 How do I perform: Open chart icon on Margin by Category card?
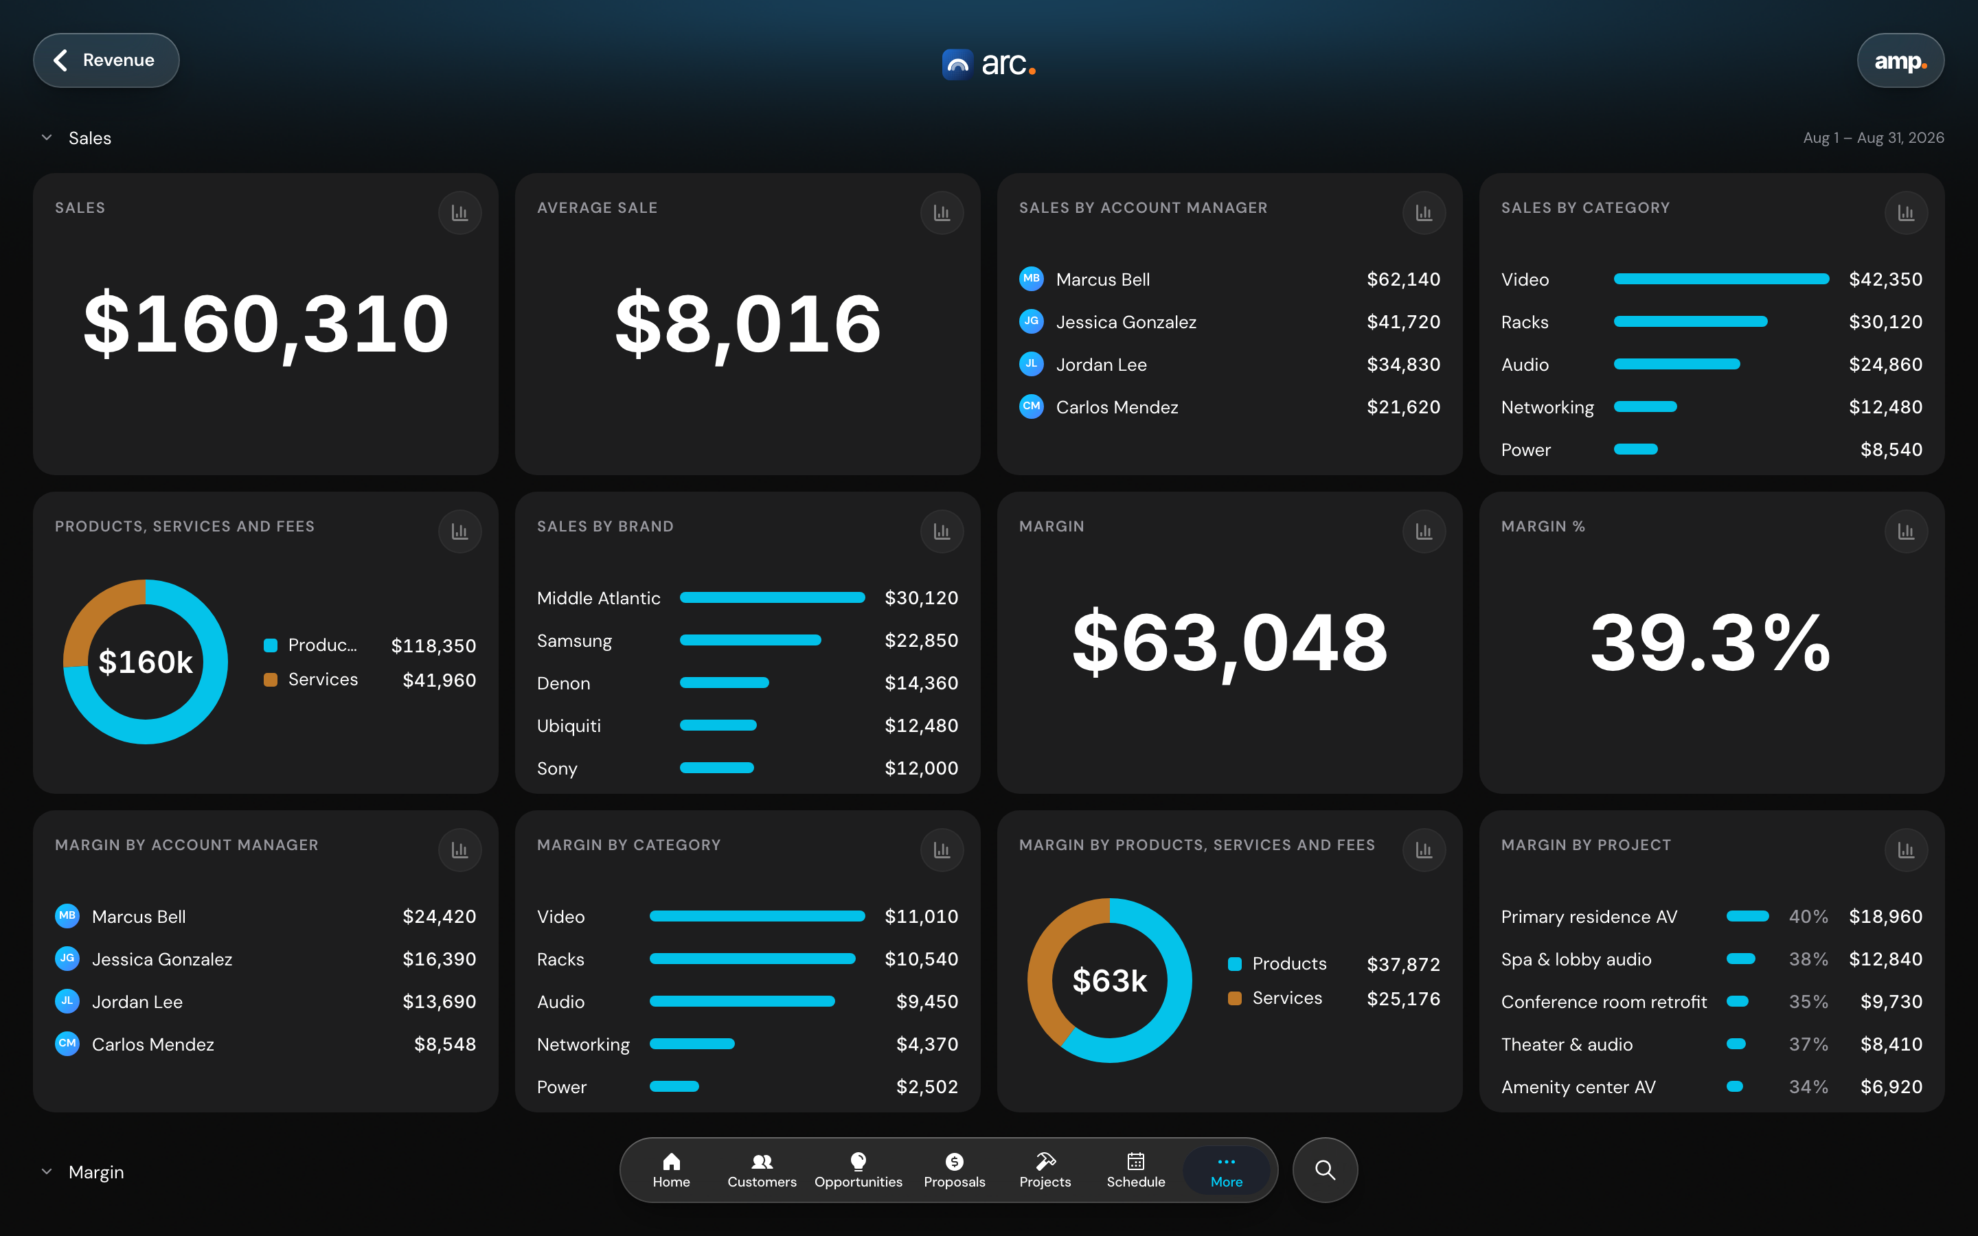tap(942, 850)
